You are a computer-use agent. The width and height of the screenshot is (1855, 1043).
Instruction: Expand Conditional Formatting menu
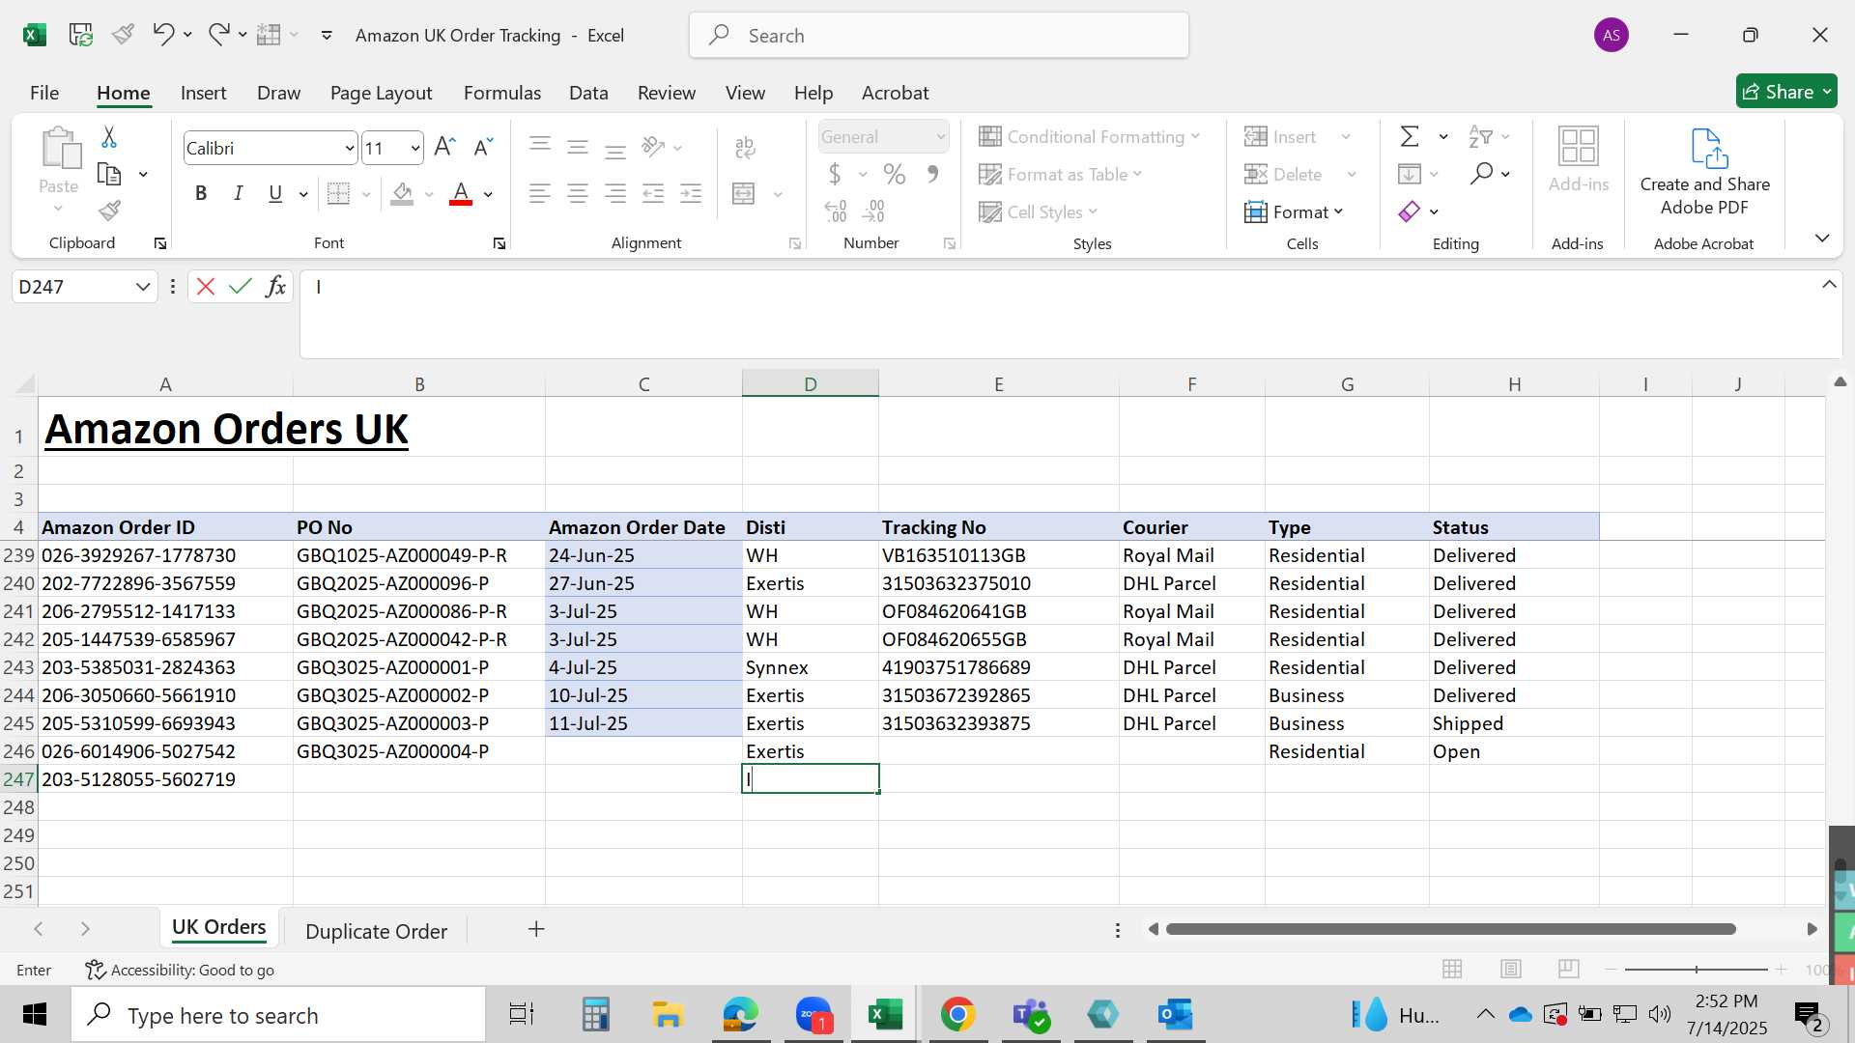point(1089,137)
